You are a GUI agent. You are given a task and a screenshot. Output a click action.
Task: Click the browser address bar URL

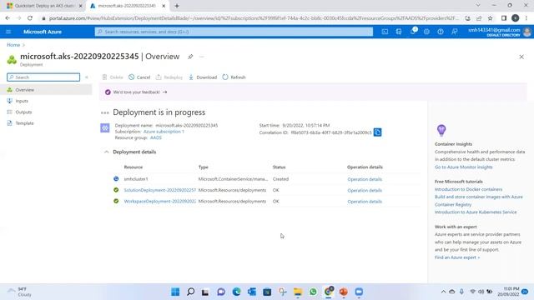click(254, 18)
